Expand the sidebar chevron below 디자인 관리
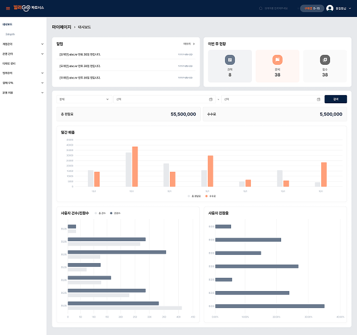This screenshot has width=357, height=335. click(42, 73)
